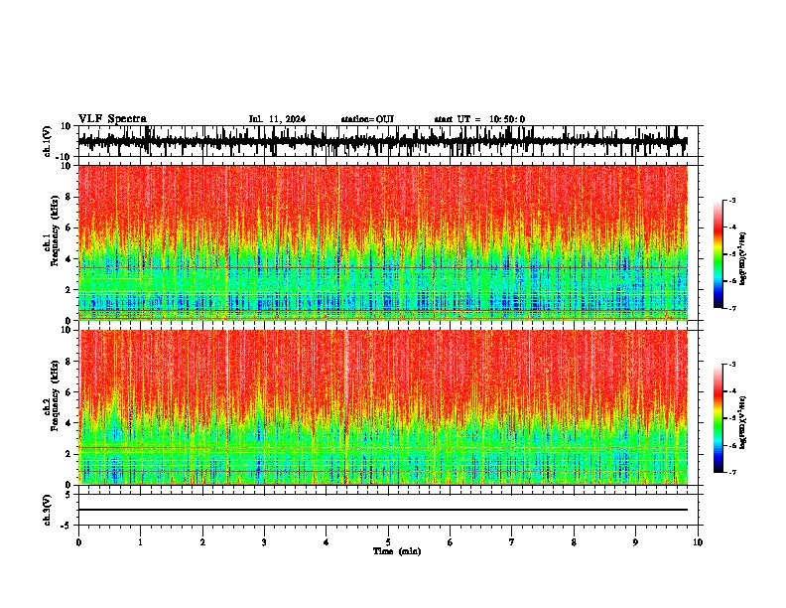786x608 pixels.
Task: Click the 4 kHz tick label on the ch.2 spectrogram
Action: pyautogui.click(x=68, y=423)
